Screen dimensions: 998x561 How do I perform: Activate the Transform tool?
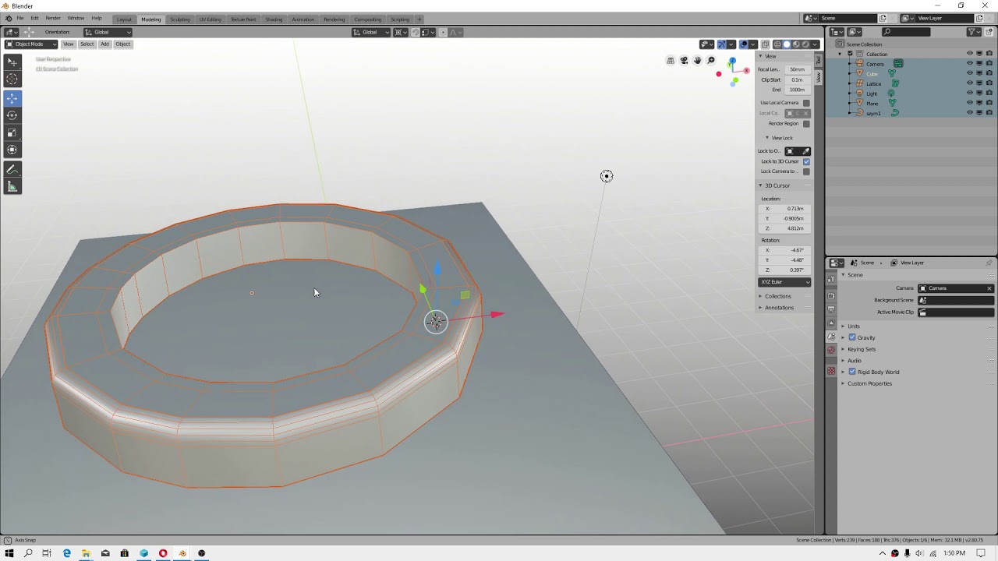pyautogui.click(x=12, y=150)
